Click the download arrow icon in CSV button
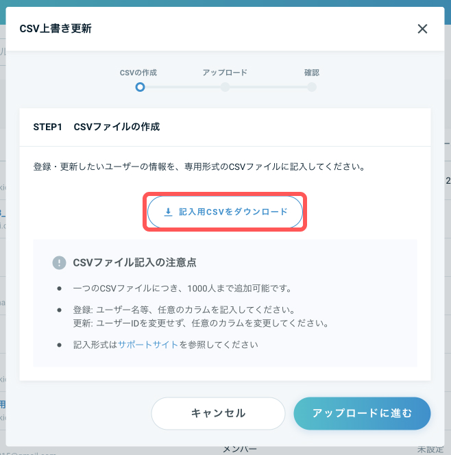This screenshot has width=451, height=455. 168,212
